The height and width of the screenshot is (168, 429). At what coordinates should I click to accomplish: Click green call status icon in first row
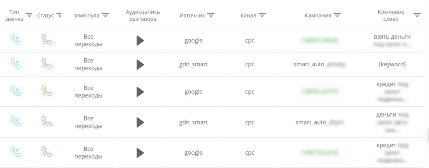47,40
